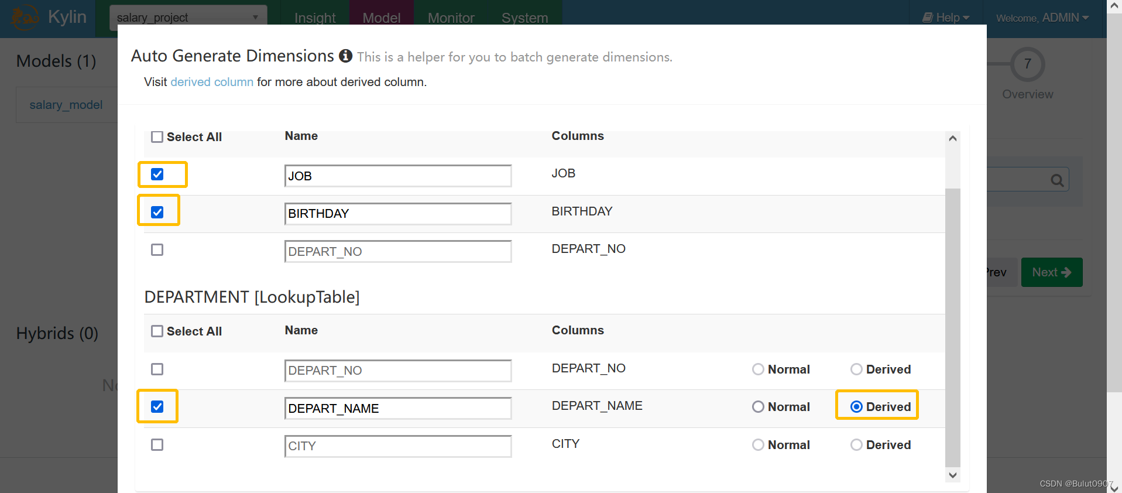Open the derived column link
Viewport: 1122px width, 493px height.
(212, 82)
